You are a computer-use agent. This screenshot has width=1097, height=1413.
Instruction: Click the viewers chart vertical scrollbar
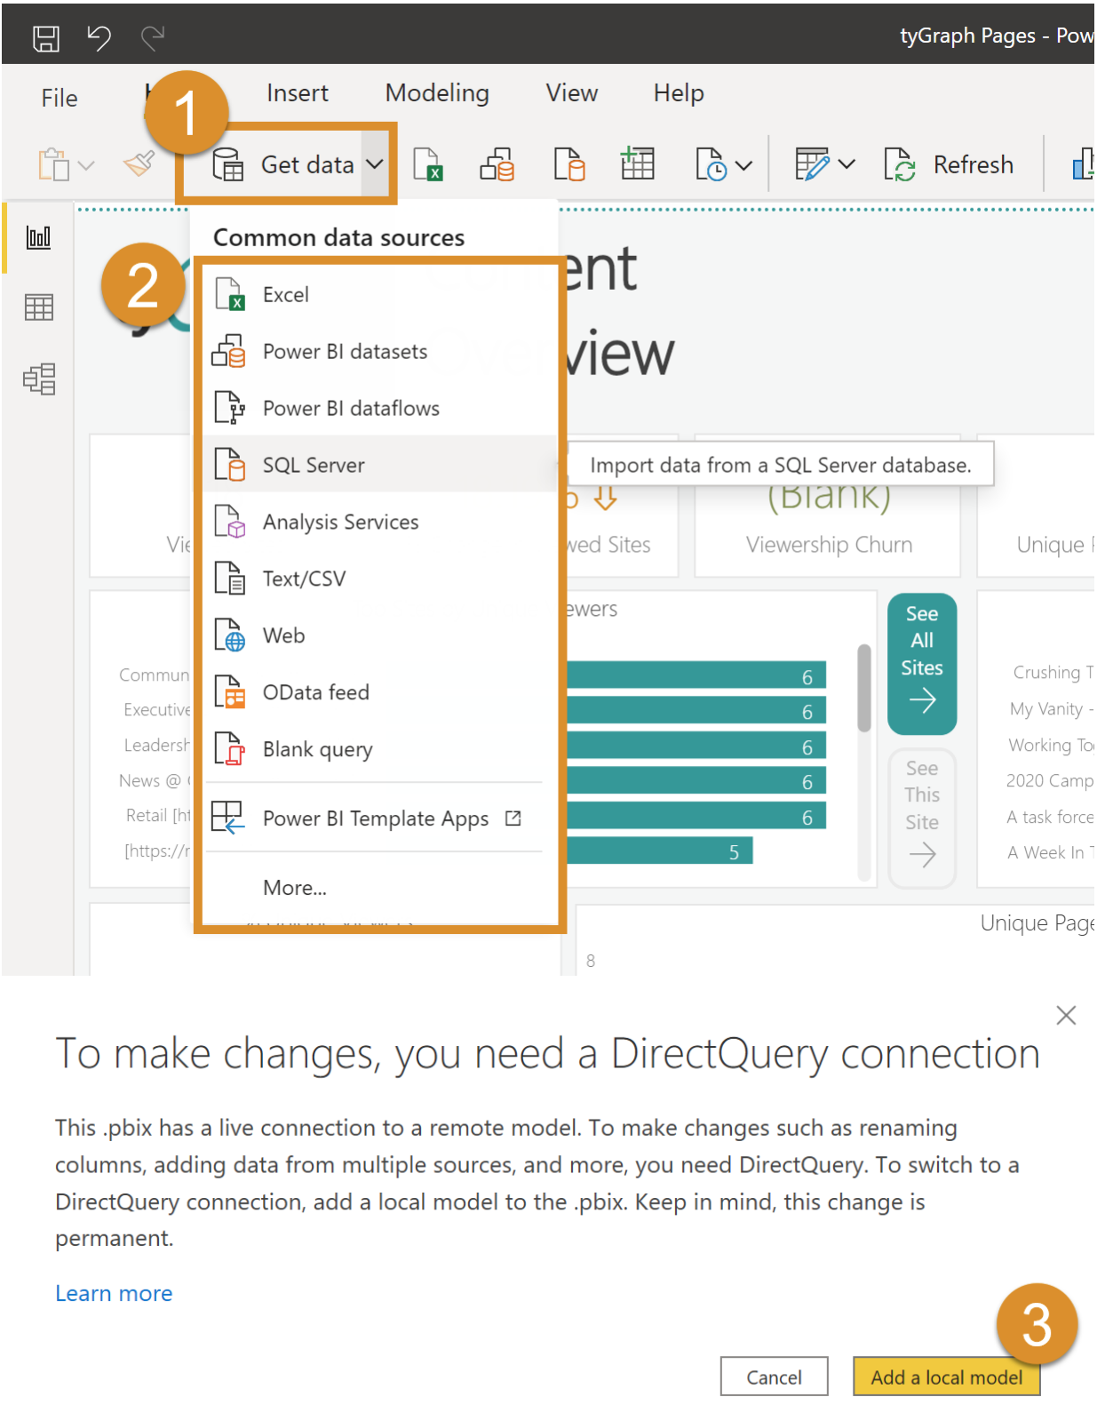864,689
